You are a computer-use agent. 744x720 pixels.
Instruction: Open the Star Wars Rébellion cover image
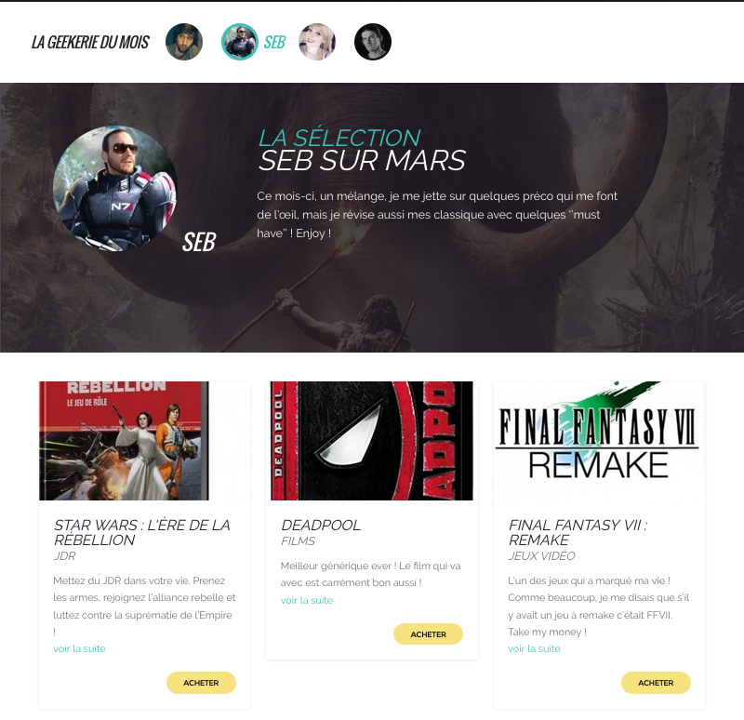[x=124, y=440]
